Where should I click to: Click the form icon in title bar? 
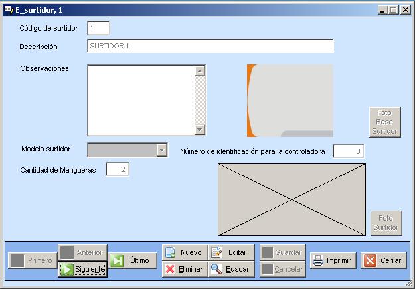pos(8,10)
